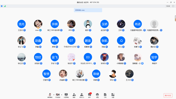Select the dark avatar of 王大华
This screenshot has width=176, height=99.
pyautogui.click(x=130, y=74)
